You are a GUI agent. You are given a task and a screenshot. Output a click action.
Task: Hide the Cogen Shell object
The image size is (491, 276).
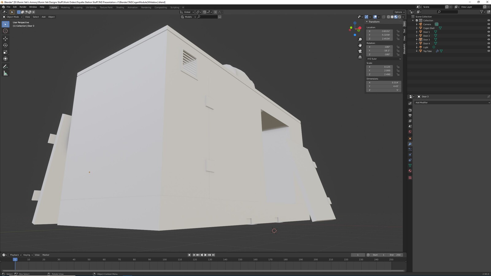489,28
